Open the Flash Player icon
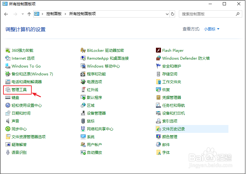Screen dimensions: 246x174 158,50
